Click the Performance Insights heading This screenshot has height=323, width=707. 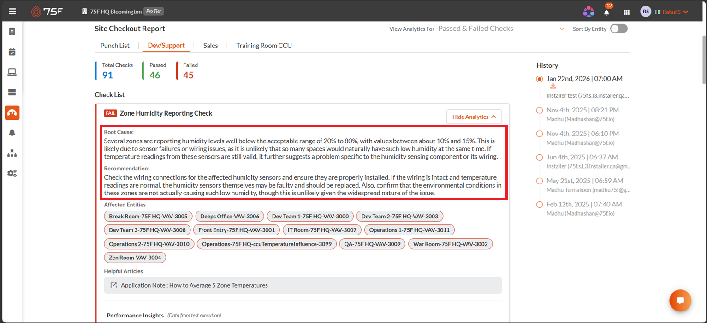click(135, 315)
